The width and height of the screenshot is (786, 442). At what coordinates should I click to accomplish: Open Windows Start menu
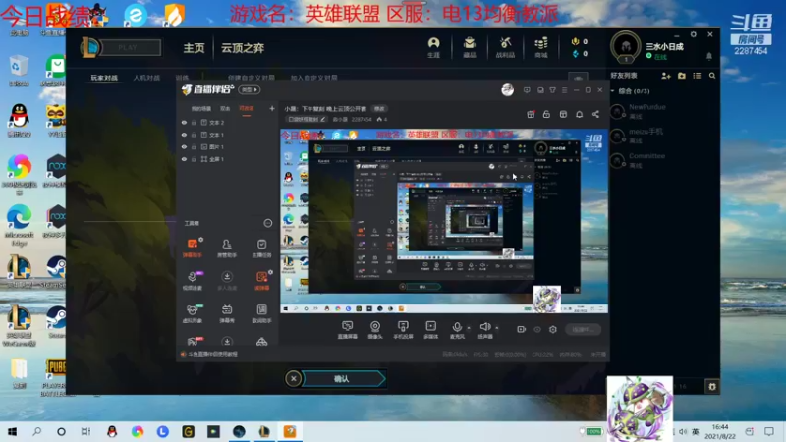[12, 431]
